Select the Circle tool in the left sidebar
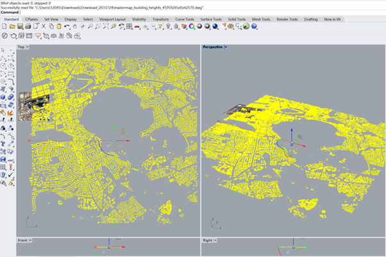 click(x=4, y=65)
